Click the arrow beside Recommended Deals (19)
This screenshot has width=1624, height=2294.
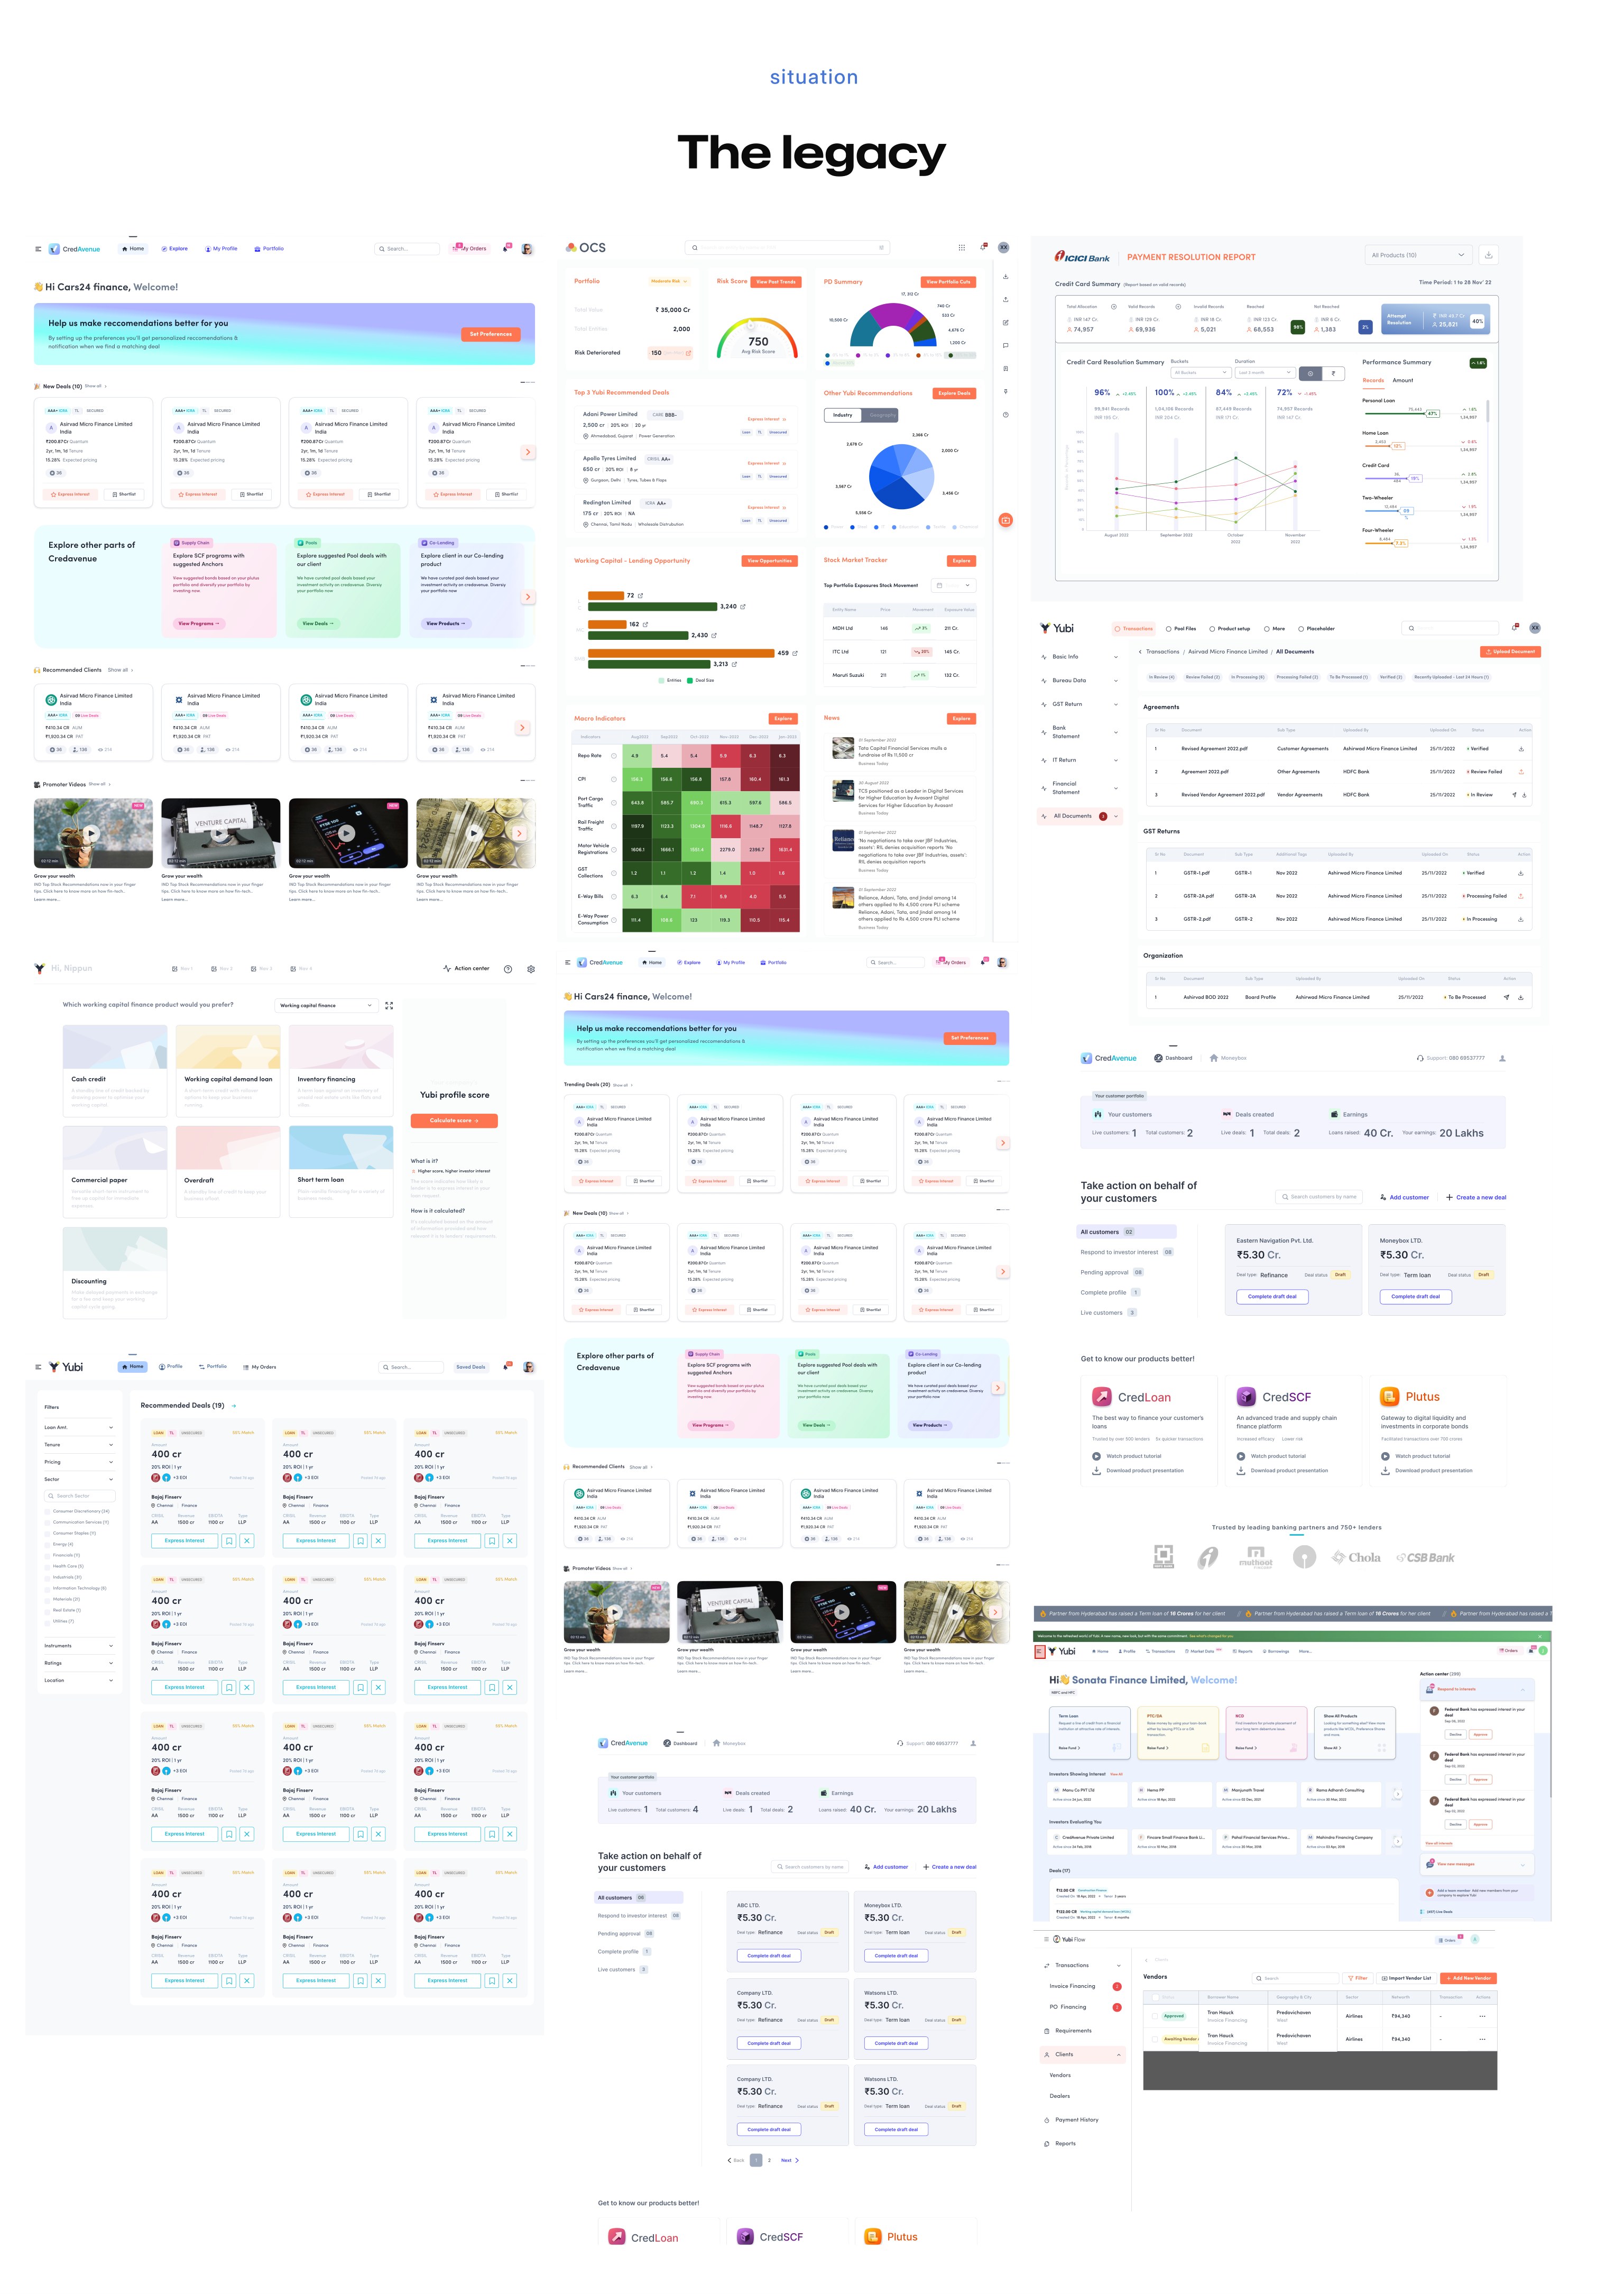(234, 1406)
